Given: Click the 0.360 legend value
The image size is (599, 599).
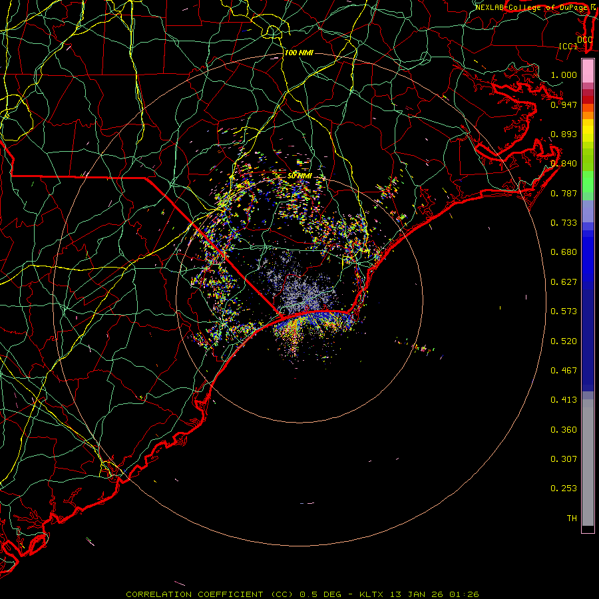Looking at the screenshot, I should [x=564, y=430].
